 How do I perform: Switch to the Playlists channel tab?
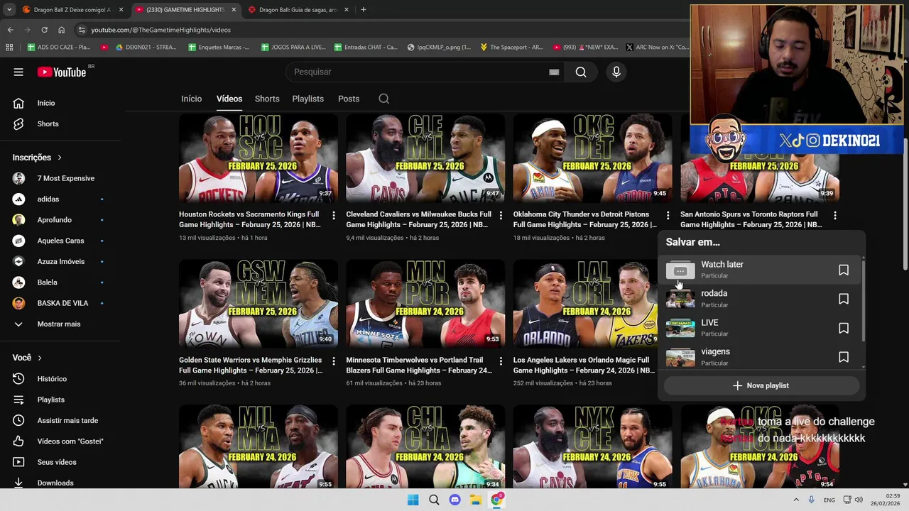307,99
